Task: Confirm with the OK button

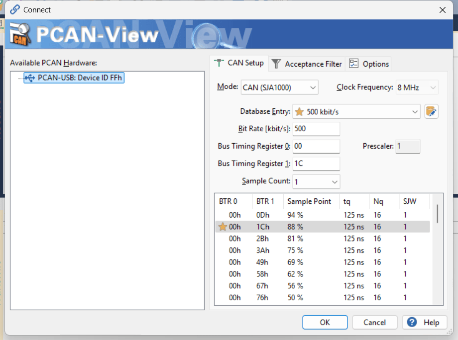Action: coord(325,322)
